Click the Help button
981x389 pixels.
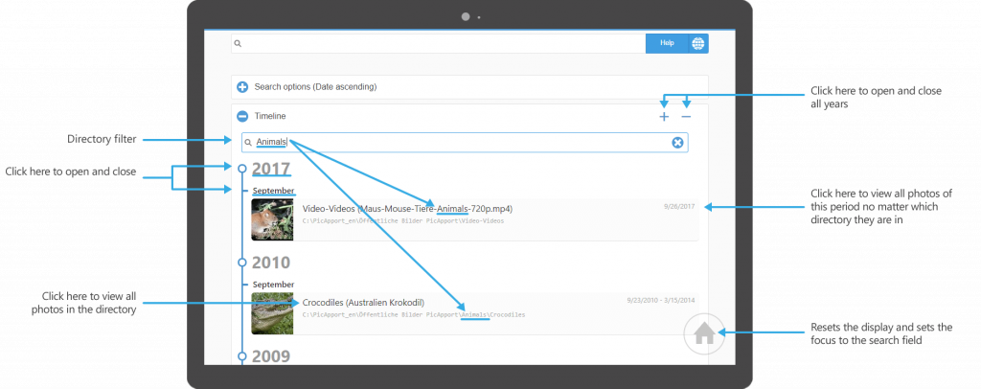(x=667, y=43)
